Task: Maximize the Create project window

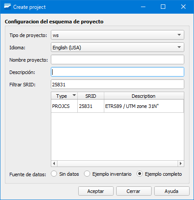Action: pyautogui.click(x=163, y=7)
